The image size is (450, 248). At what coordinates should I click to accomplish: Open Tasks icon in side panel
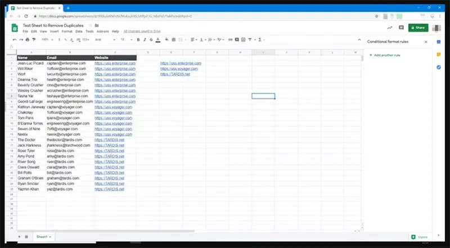(439, 67)
